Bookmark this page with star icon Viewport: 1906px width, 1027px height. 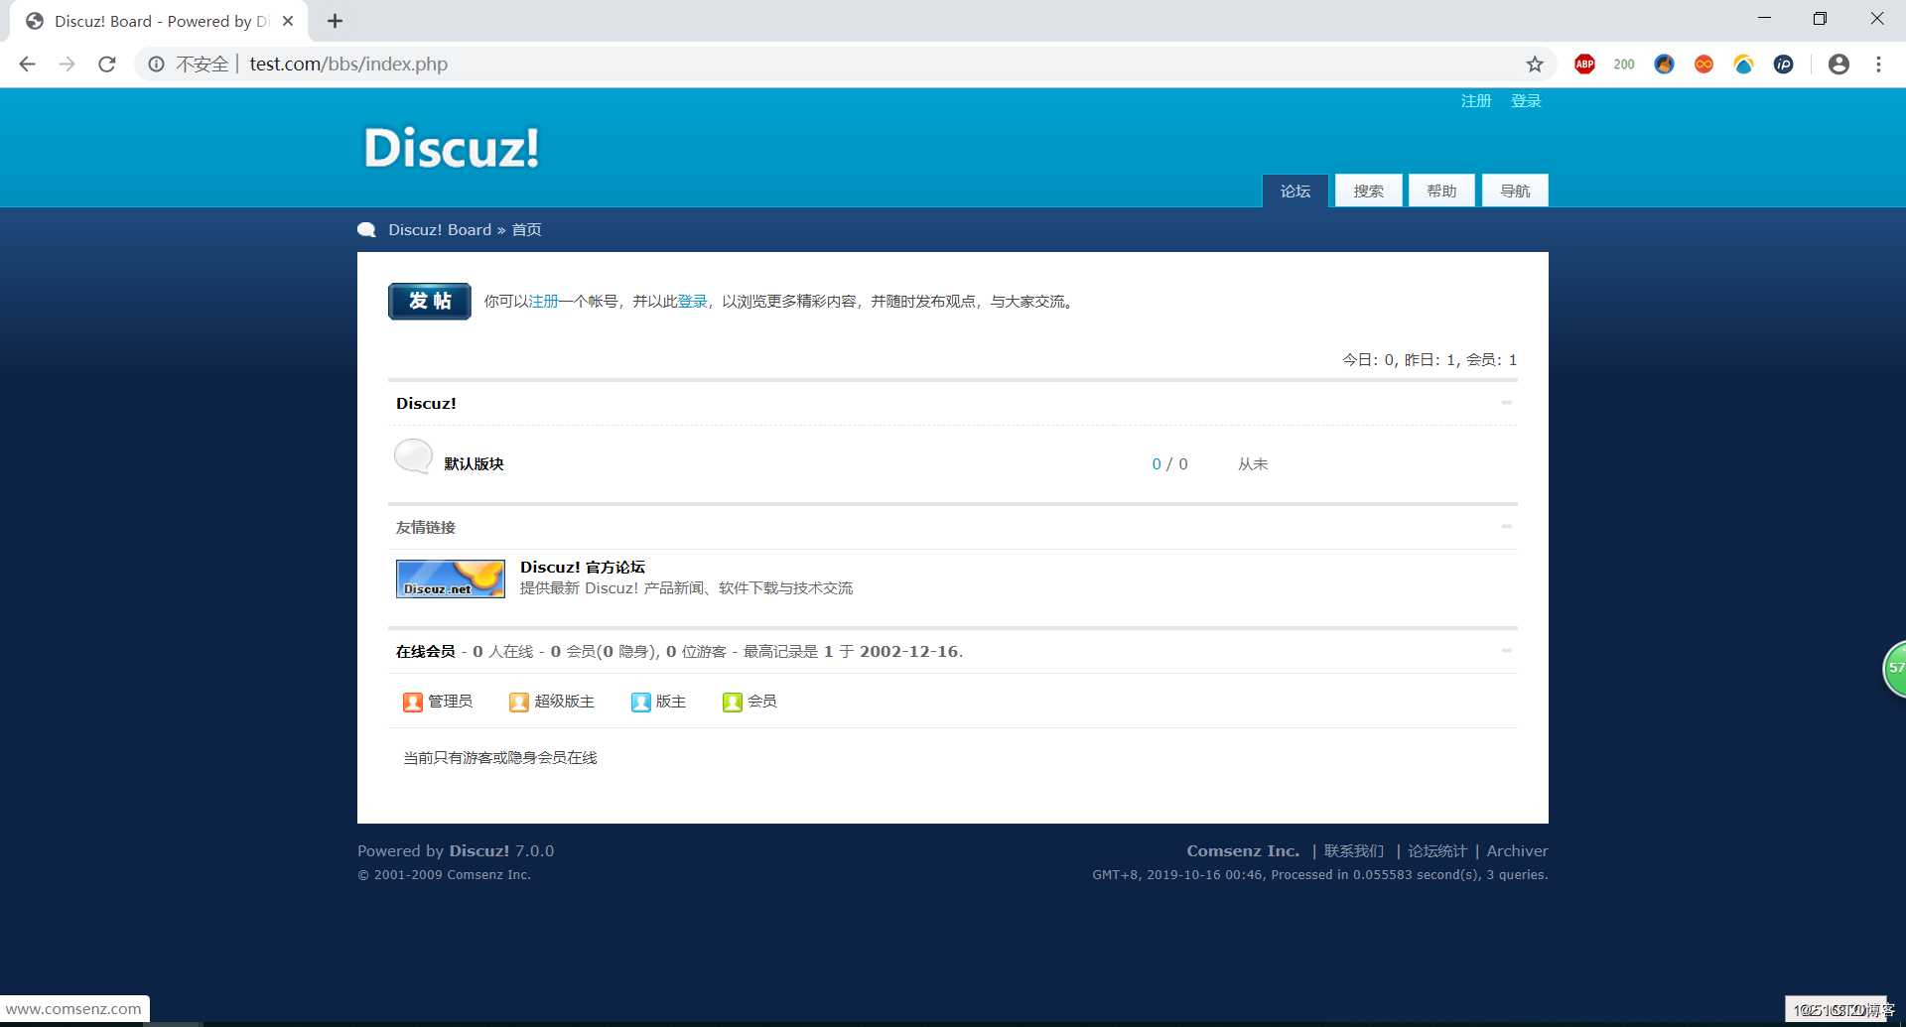1535,64
